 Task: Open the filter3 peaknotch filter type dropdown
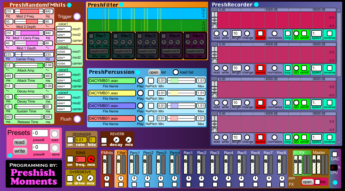147,51
